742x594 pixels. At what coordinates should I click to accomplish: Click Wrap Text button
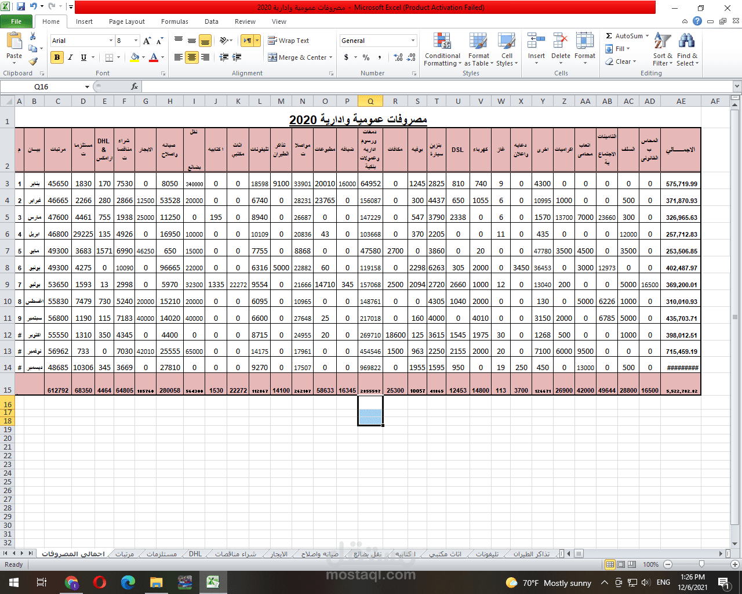tap(289, 41)
